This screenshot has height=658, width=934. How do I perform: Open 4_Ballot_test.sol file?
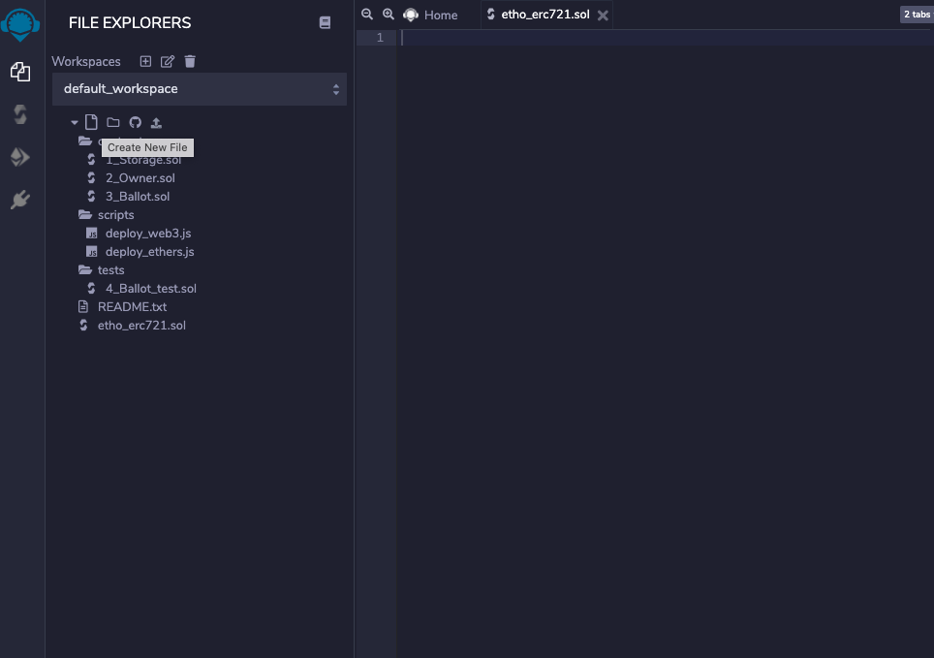151,289
